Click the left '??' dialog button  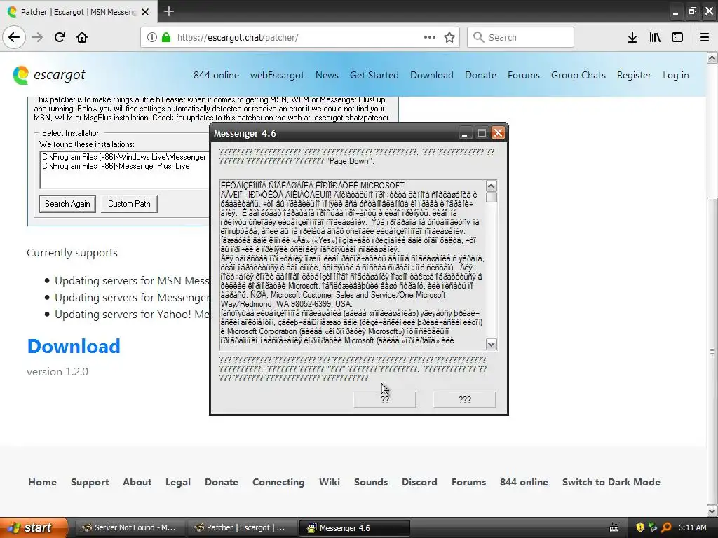[385, 399]
